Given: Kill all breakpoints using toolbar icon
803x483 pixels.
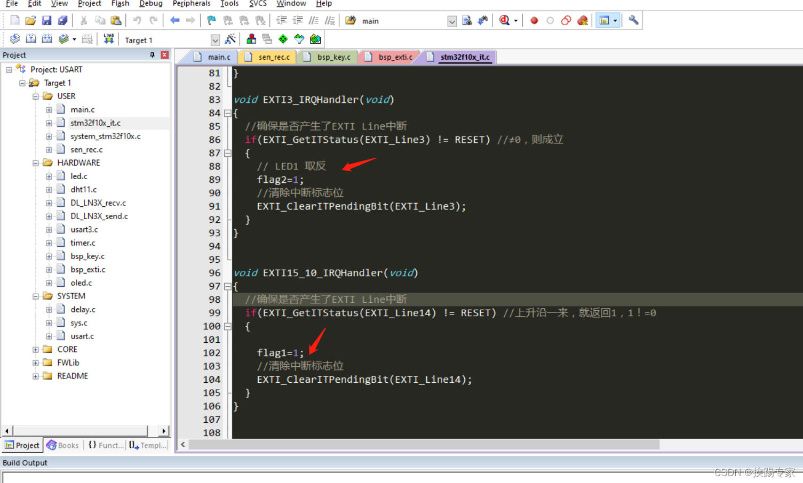Looking at the screenshot, I should [x=583, y=21].
